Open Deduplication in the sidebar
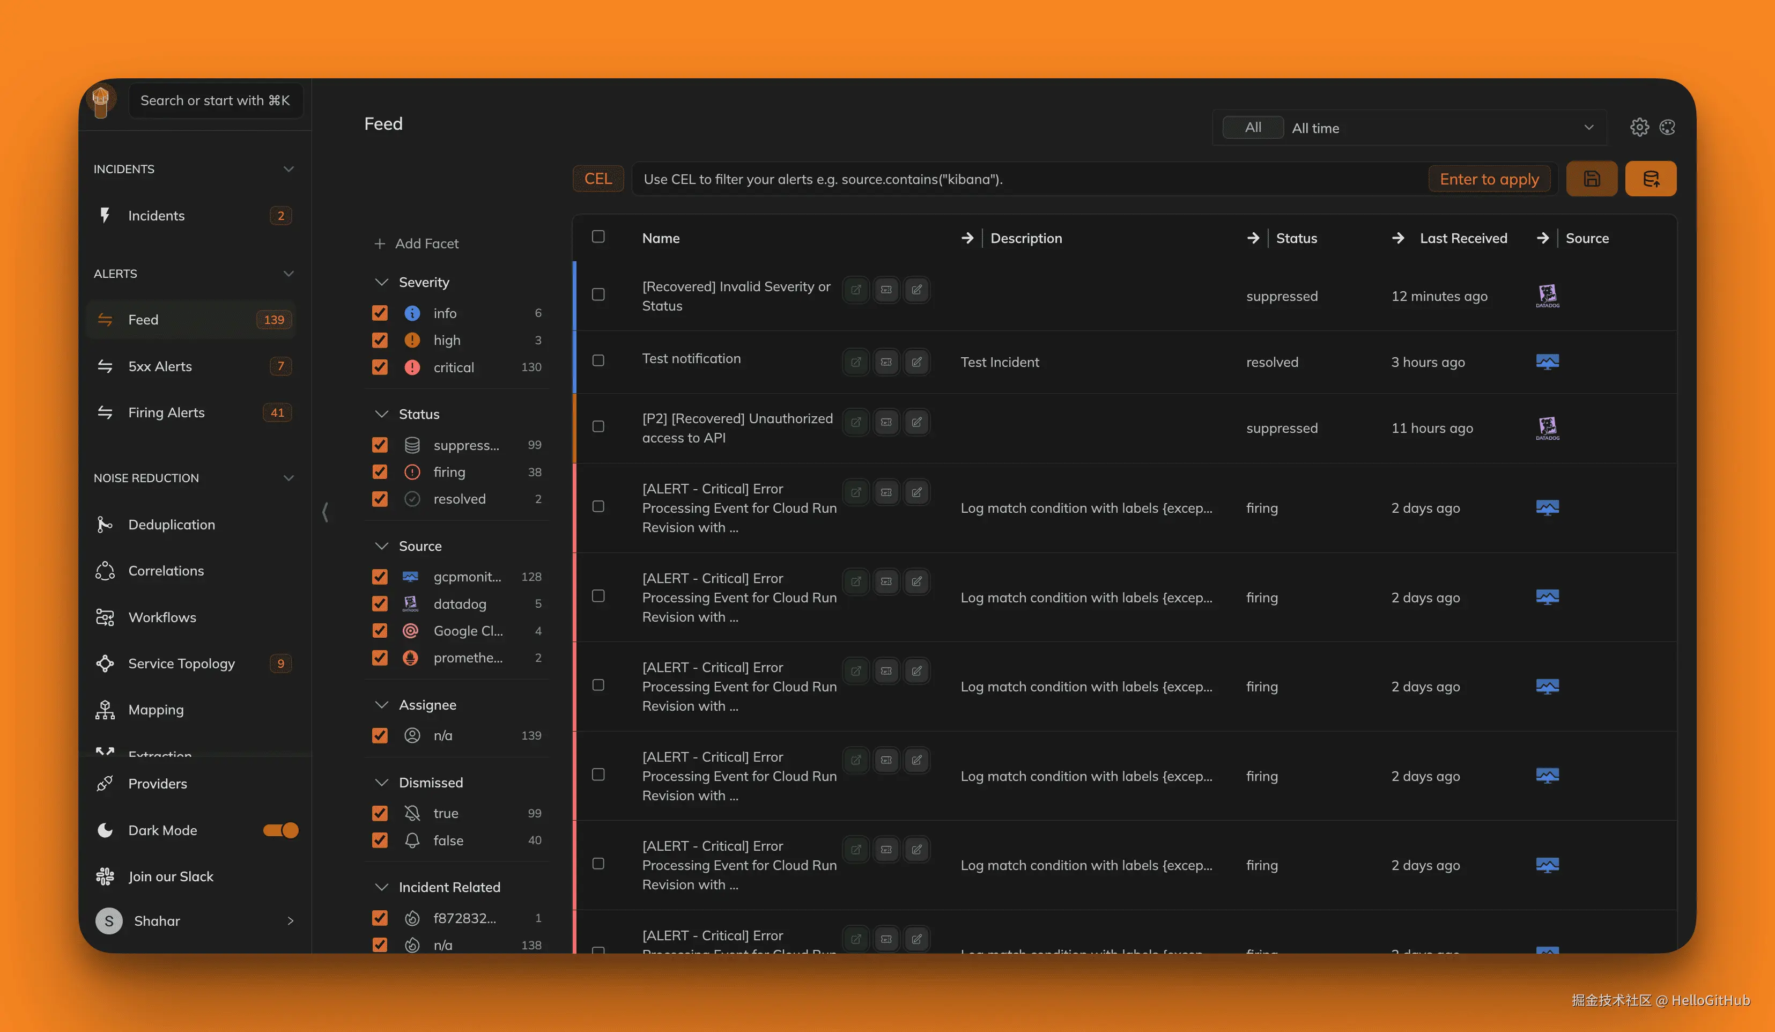The width and height of the screenshot is (1775, 1032). 171,525
